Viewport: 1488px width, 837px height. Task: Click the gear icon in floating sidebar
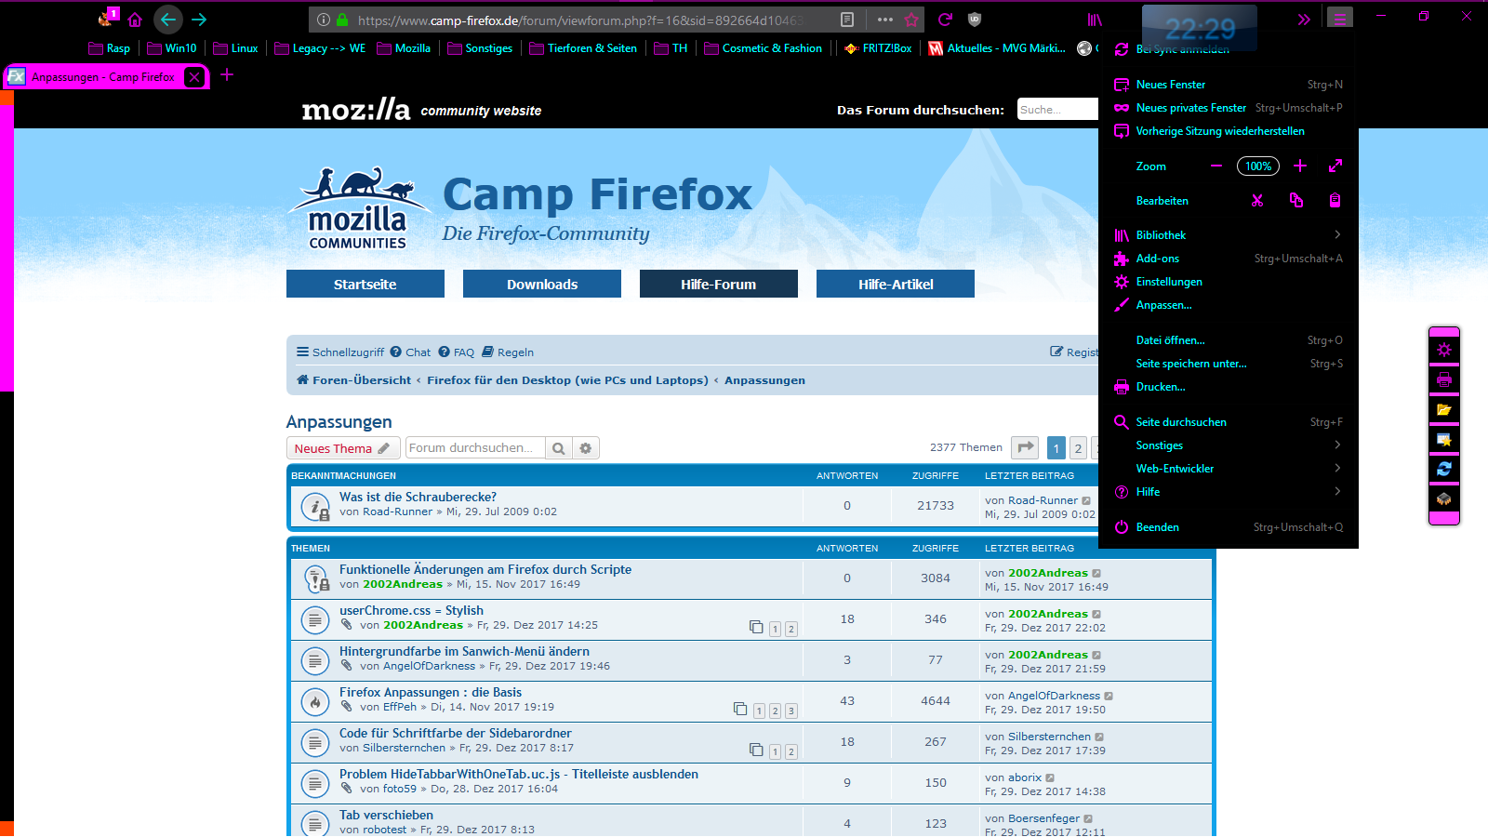(1444, 350)
